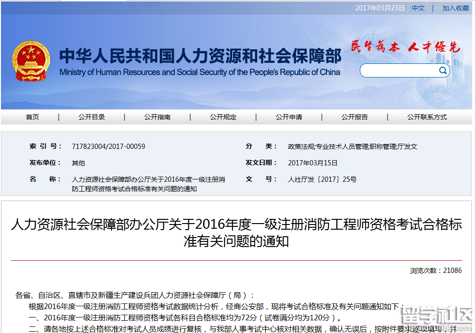Visit the 公开报告 section
Screen dimensions: 475x333
pyautogui.click(x=355, y=117)
